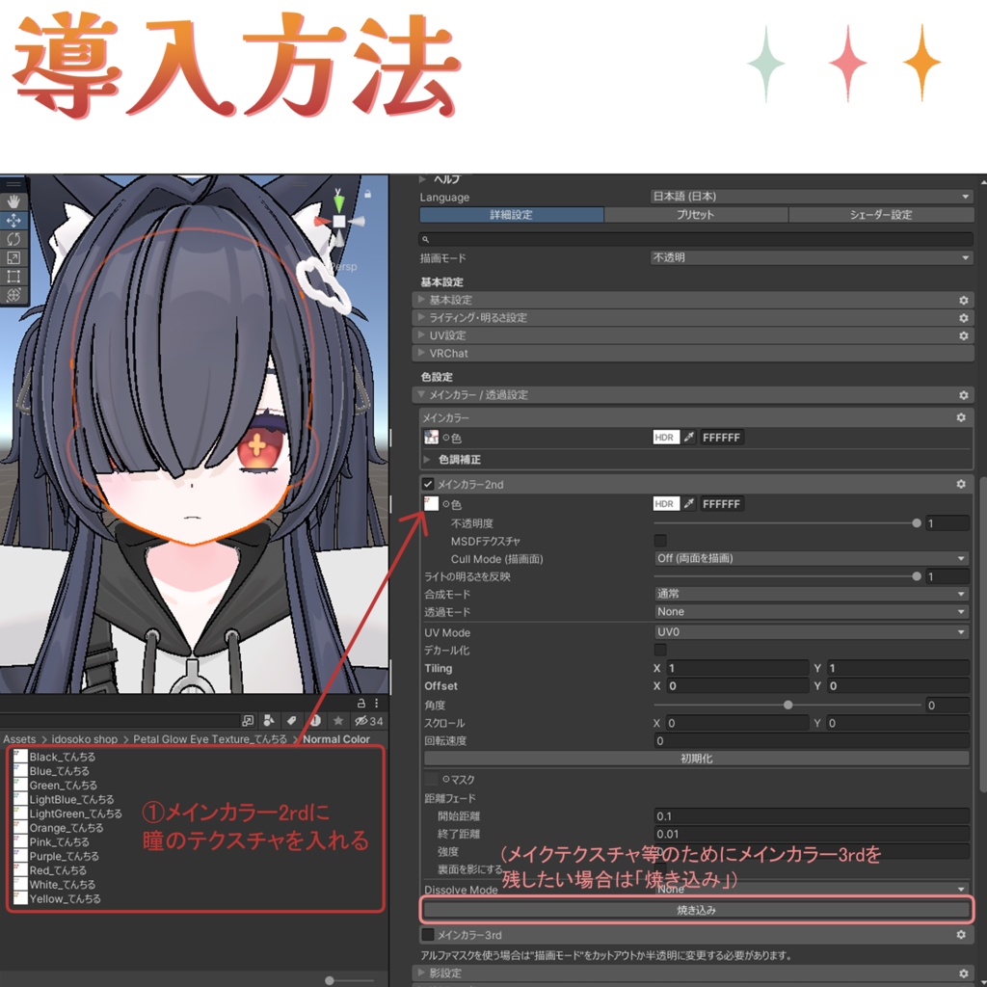The image size is (987, 987).
Task: Click the scene gizmo lock icon
Action: (x=367, y=194)
